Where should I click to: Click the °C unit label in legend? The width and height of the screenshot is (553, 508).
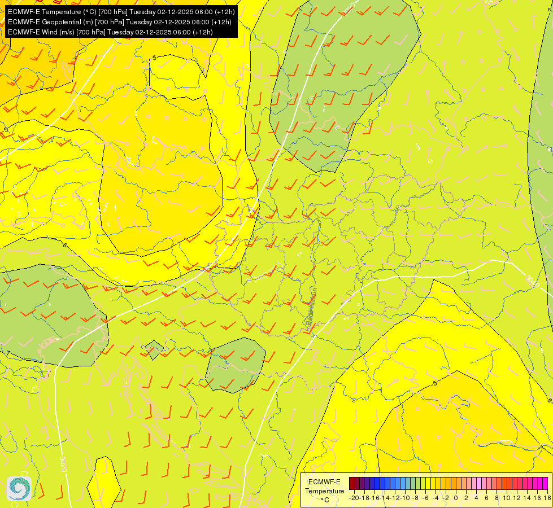[325, 500]
